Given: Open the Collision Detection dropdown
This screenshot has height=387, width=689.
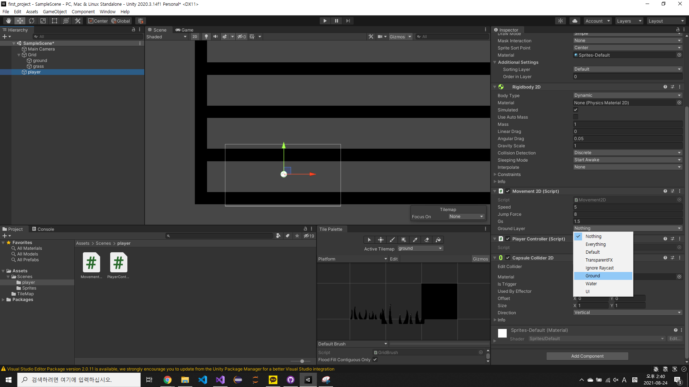Looking at the screenshot, I should coord(628,153).
